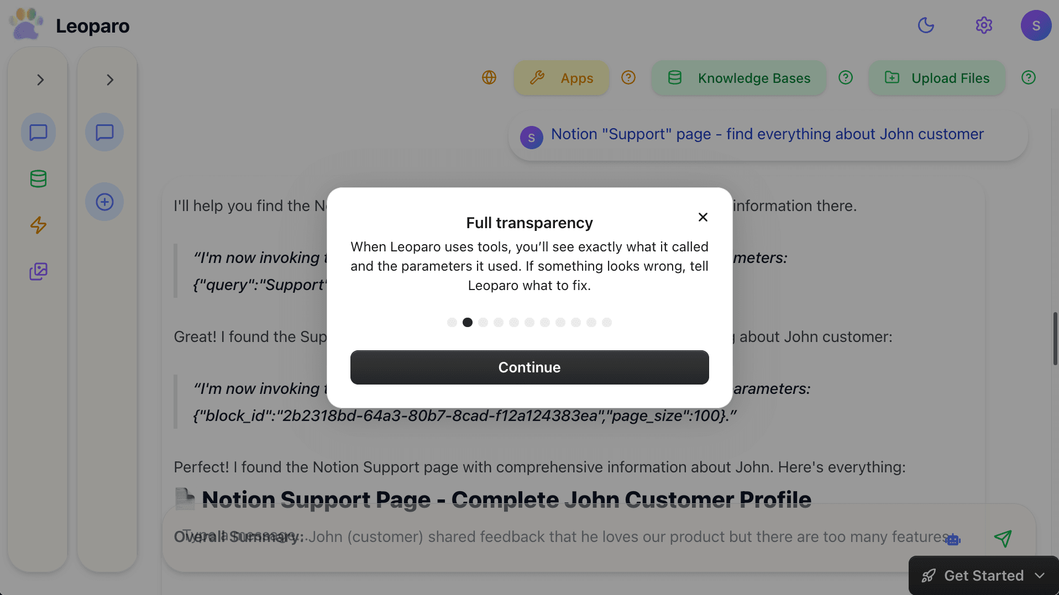Click the orange lightning actions icon in sidebar
The height and width of the screenshot is (595, 1059).
point(38,225)
